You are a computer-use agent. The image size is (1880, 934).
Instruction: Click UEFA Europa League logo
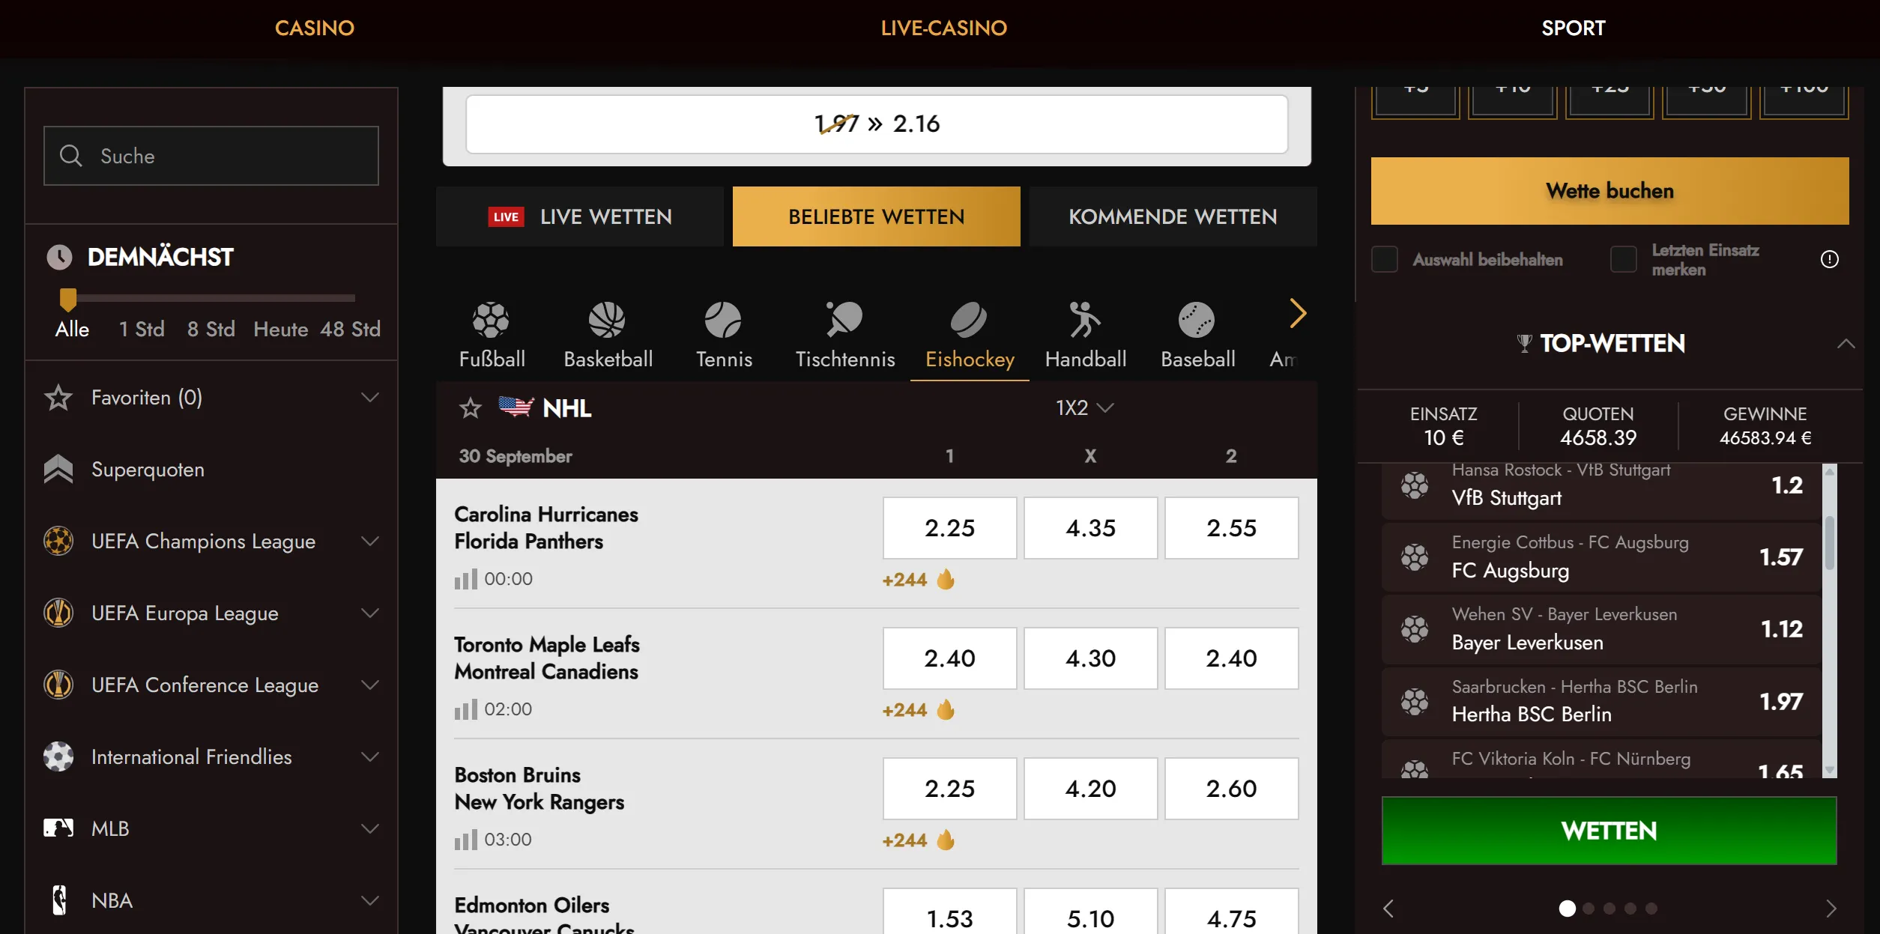pos(58,613)
